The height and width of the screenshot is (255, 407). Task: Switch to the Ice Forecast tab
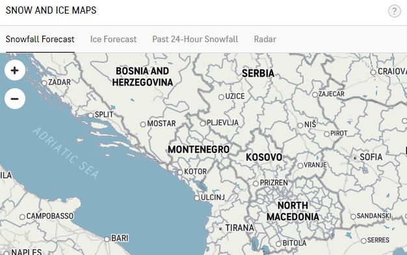click(x=113, y=39)
